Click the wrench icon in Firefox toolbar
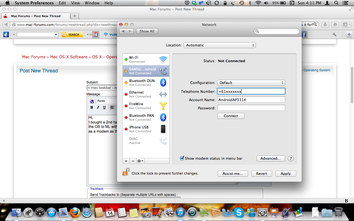The image size is (354, 221). pos(334,35)
